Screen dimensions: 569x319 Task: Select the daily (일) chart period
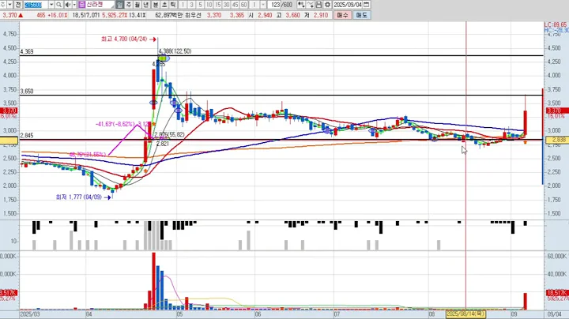[120, 5]
